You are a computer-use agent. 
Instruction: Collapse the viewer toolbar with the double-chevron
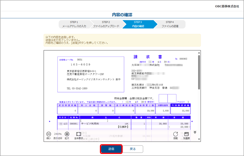(195, 132)
